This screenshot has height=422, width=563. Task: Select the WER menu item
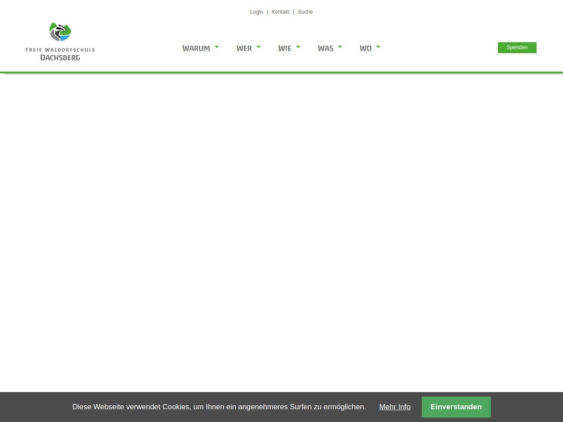[x=244, y=48]
